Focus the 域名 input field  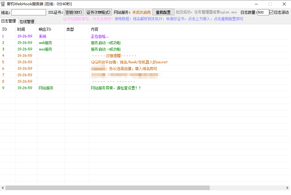(29, 12)
